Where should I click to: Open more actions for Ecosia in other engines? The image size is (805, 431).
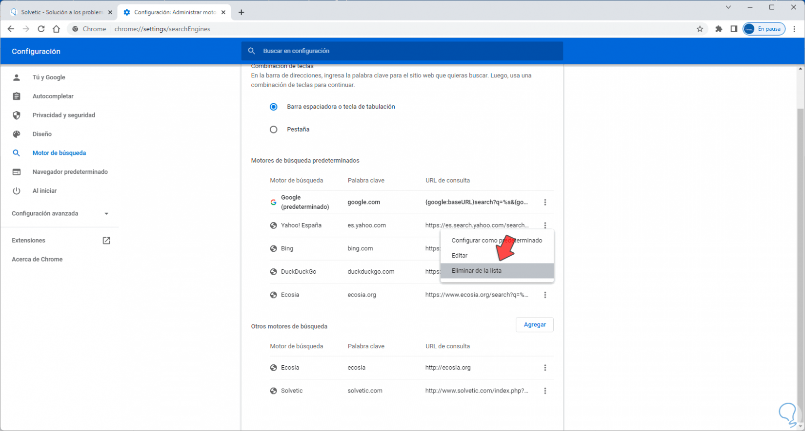point(545,368)
